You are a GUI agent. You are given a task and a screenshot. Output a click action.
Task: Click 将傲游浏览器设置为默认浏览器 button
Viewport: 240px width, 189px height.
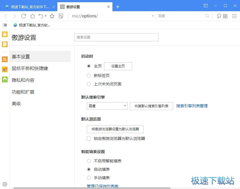coord(115,129)
